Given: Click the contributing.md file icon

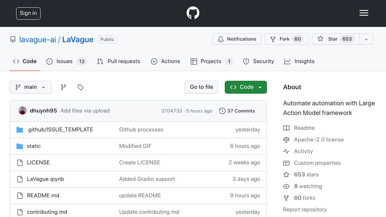Looking at the screenshot, I should pos(20,212).
